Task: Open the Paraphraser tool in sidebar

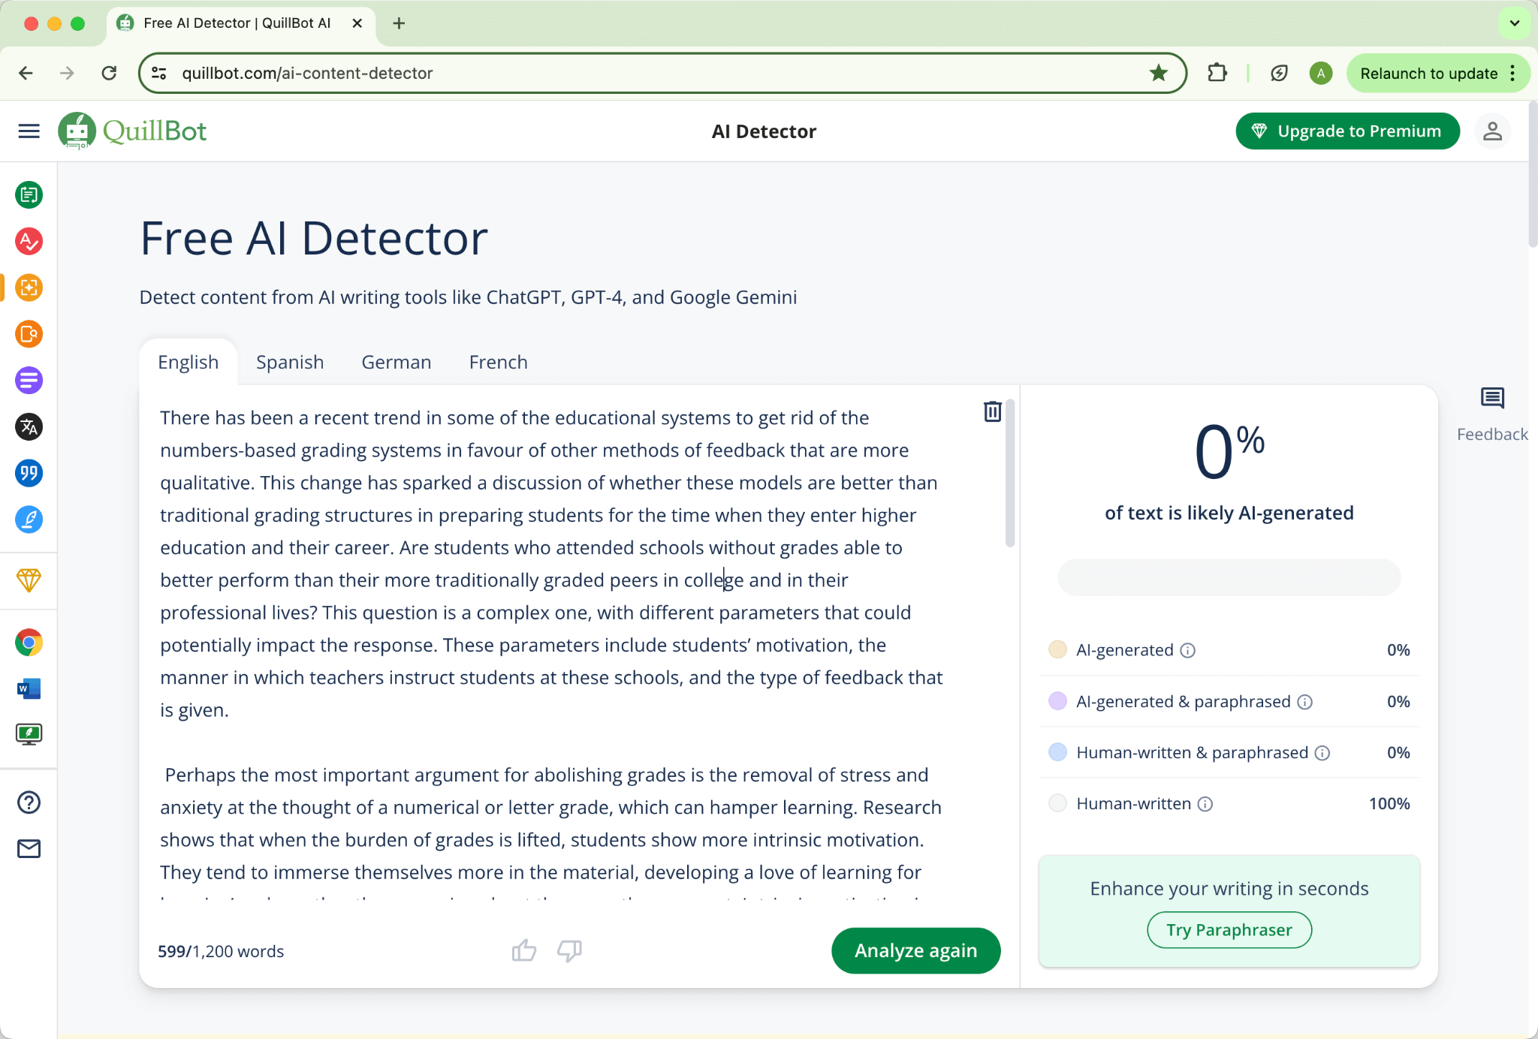Action: click(x=29, y=195)
